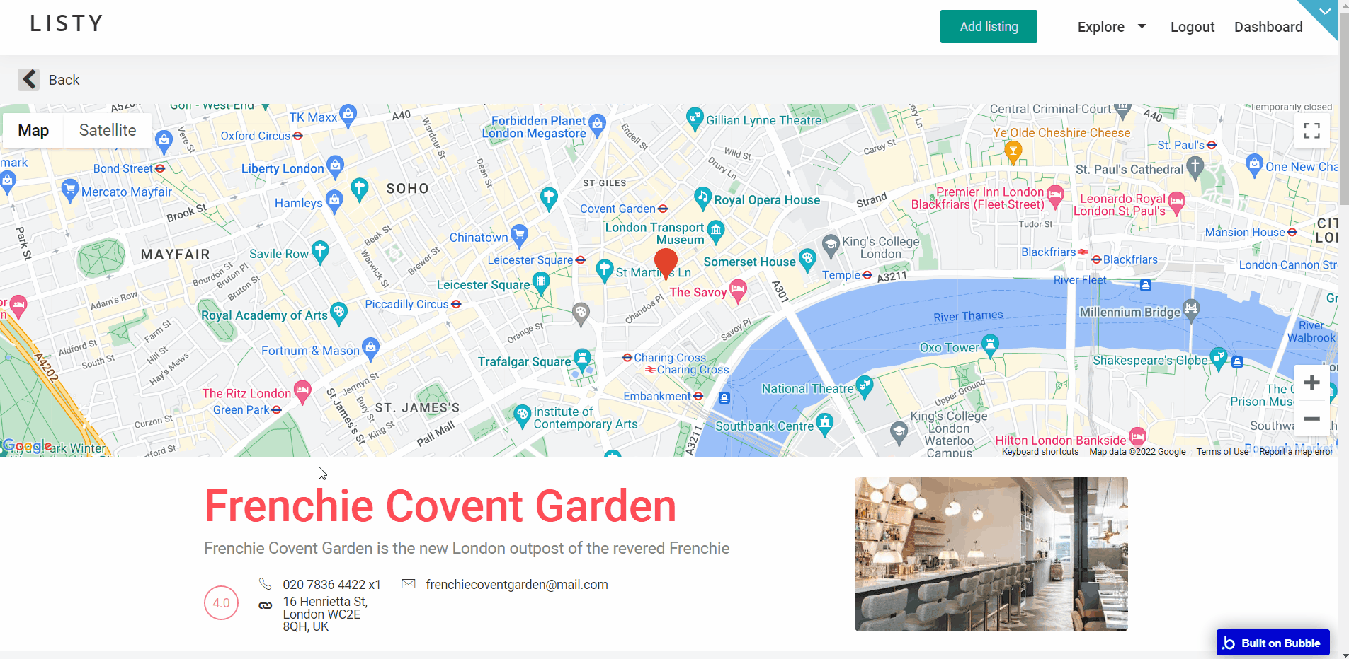Click Millennium Bridge marker
1349x659 pixels.
(x=1192, y=309)
